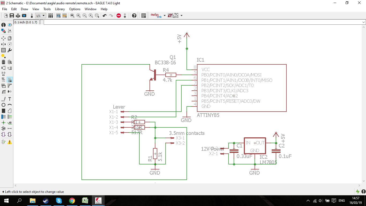Select the Junction tool
The height and width of the screenshot is (206, 366).
tap(3, 123)
